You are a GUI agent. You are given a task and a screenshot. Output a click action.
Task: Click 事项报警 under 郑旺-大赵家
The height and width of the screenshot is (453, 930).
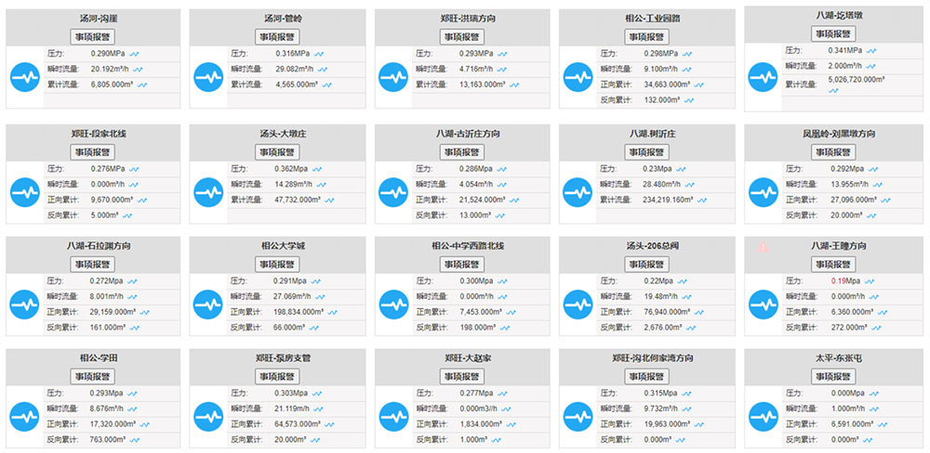462,377
